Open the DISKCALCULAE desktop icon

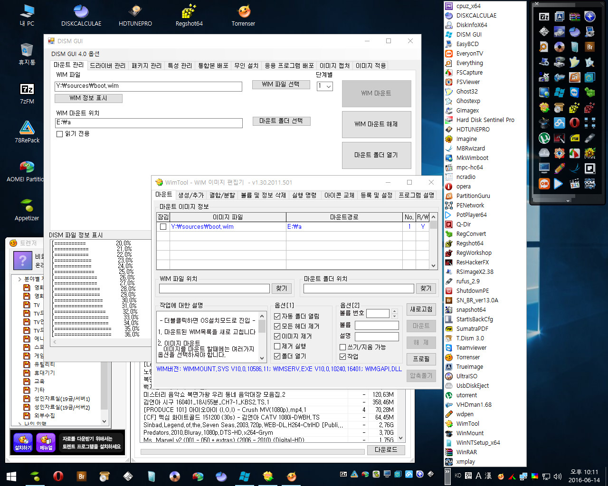pyautogui.click(x=81, y=15)
